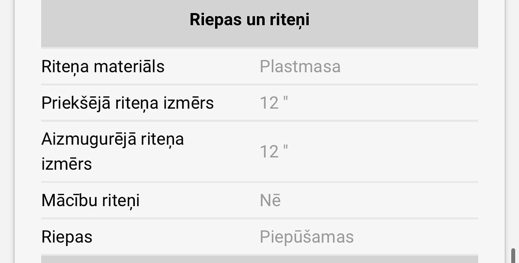
Task: Click the vertical scrollbar thumb
Action: click(513, 255)
